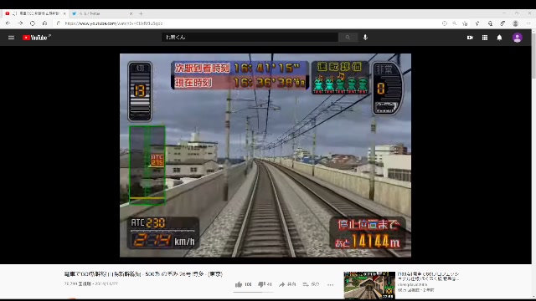Share the video via share button
This screenshot has height=301, width=536.
click(x=287, y=284)
